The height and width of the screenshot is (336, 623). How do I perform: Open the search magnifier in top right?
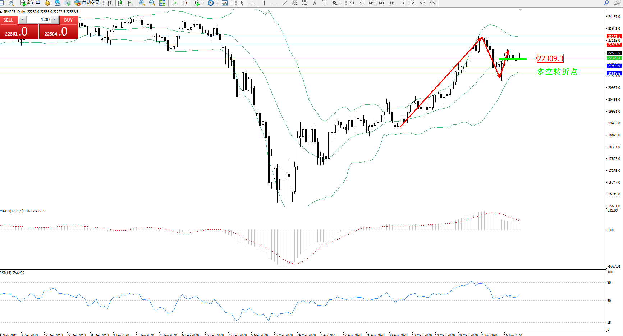point(606,3)
